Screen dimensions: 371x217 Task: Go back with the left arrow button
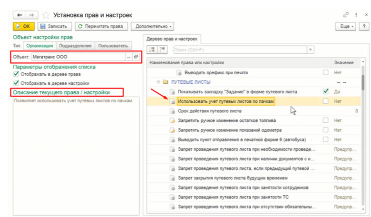click(x=20, y=15)
